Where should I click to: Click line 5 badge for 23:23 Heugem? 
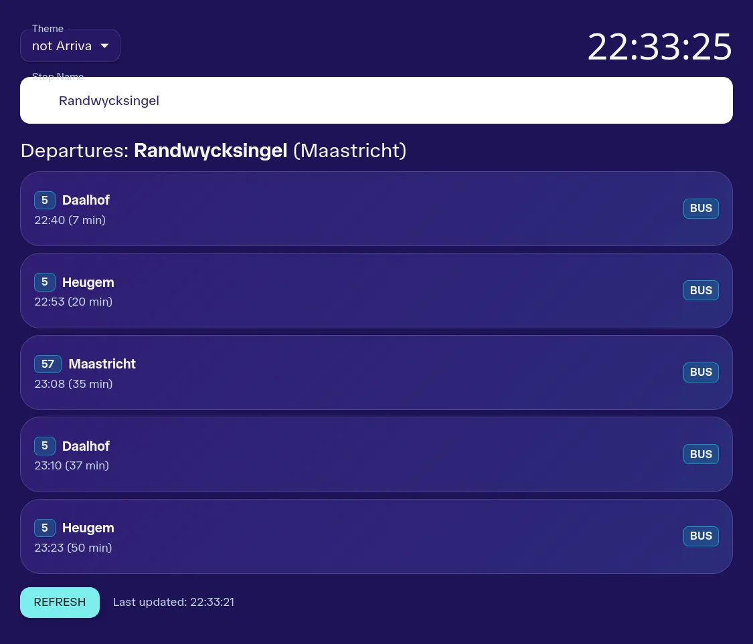pos(45,528)
